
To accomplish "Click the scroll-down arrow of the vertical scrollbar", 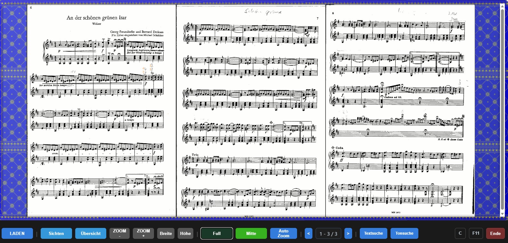I will pyautogui.click(x=502, y=214).
